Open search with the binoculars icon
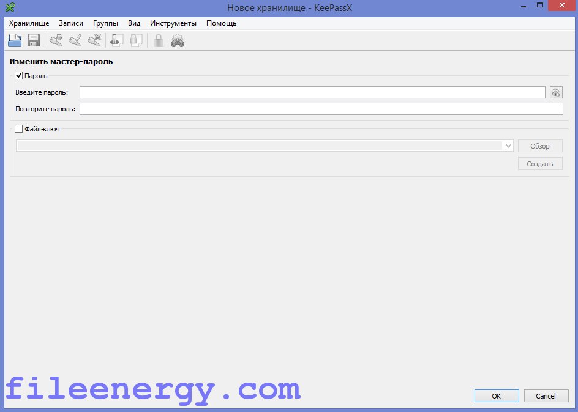The height and width of the screenshot is (412, 578). [x=178, y=40]
